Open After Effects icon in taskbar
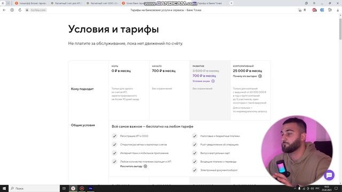342x192 pixels. tap(90, 188)
